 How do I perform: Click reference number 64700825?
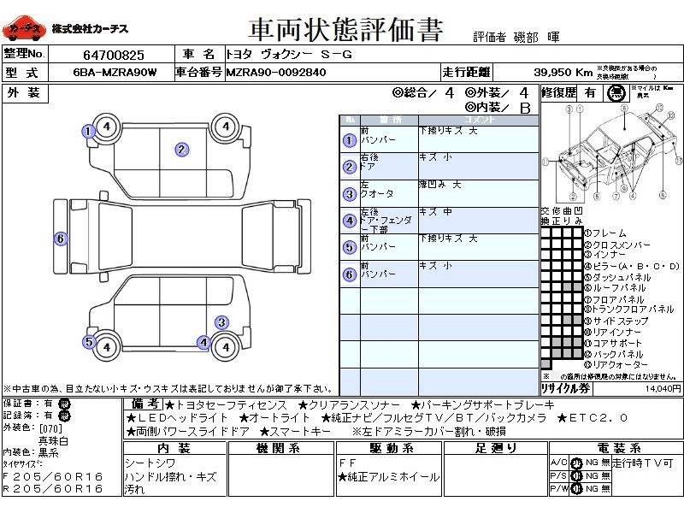click(x=114, y=56)
